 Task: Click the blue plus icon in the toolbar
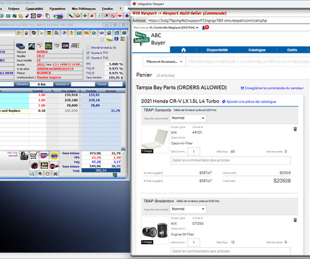tap(127, 16)
